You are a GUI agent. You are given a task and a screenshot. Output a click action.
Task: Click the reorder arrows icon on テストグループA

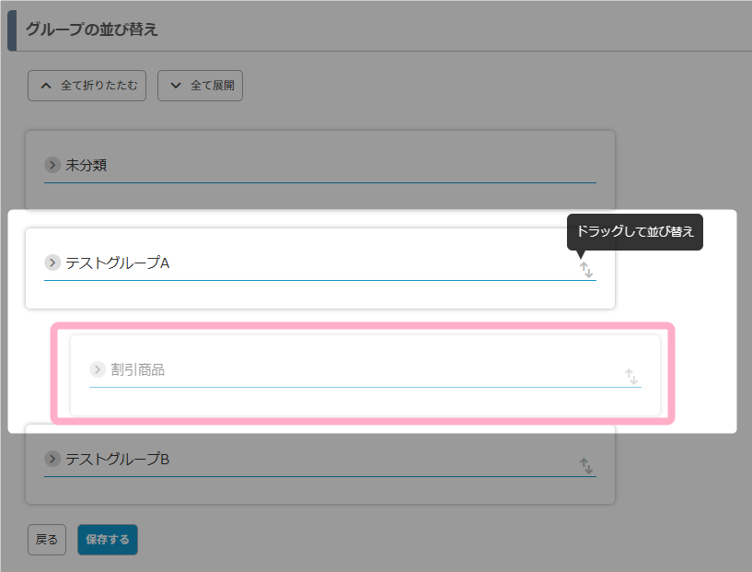pyautogui.click(x=586, y=270)
